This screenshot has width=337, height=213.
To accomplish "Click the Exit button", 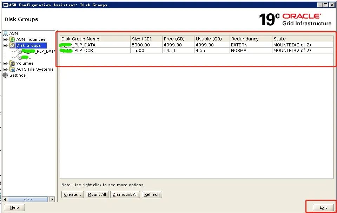I will tap(323, 208).
